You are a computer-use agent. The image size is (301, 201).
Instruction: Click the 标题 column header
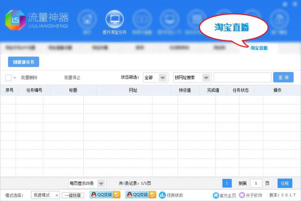coord(73,90)
